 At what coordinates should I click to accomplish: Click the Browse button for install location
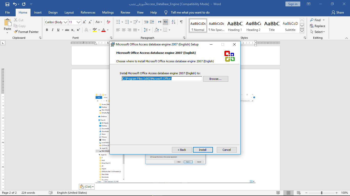pos(215,79)
